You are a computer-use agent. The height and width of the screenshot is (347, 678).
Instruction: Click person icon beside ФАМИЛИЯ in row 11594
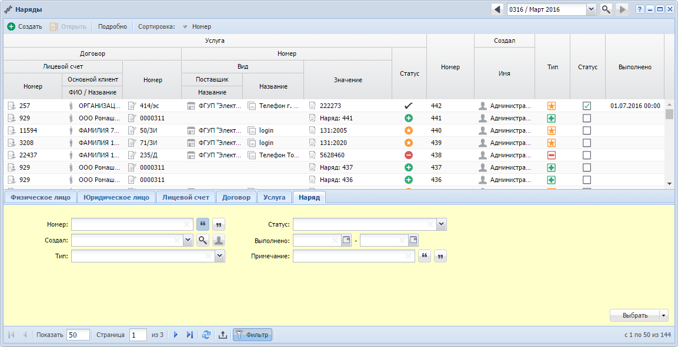[x=71, y=130]
